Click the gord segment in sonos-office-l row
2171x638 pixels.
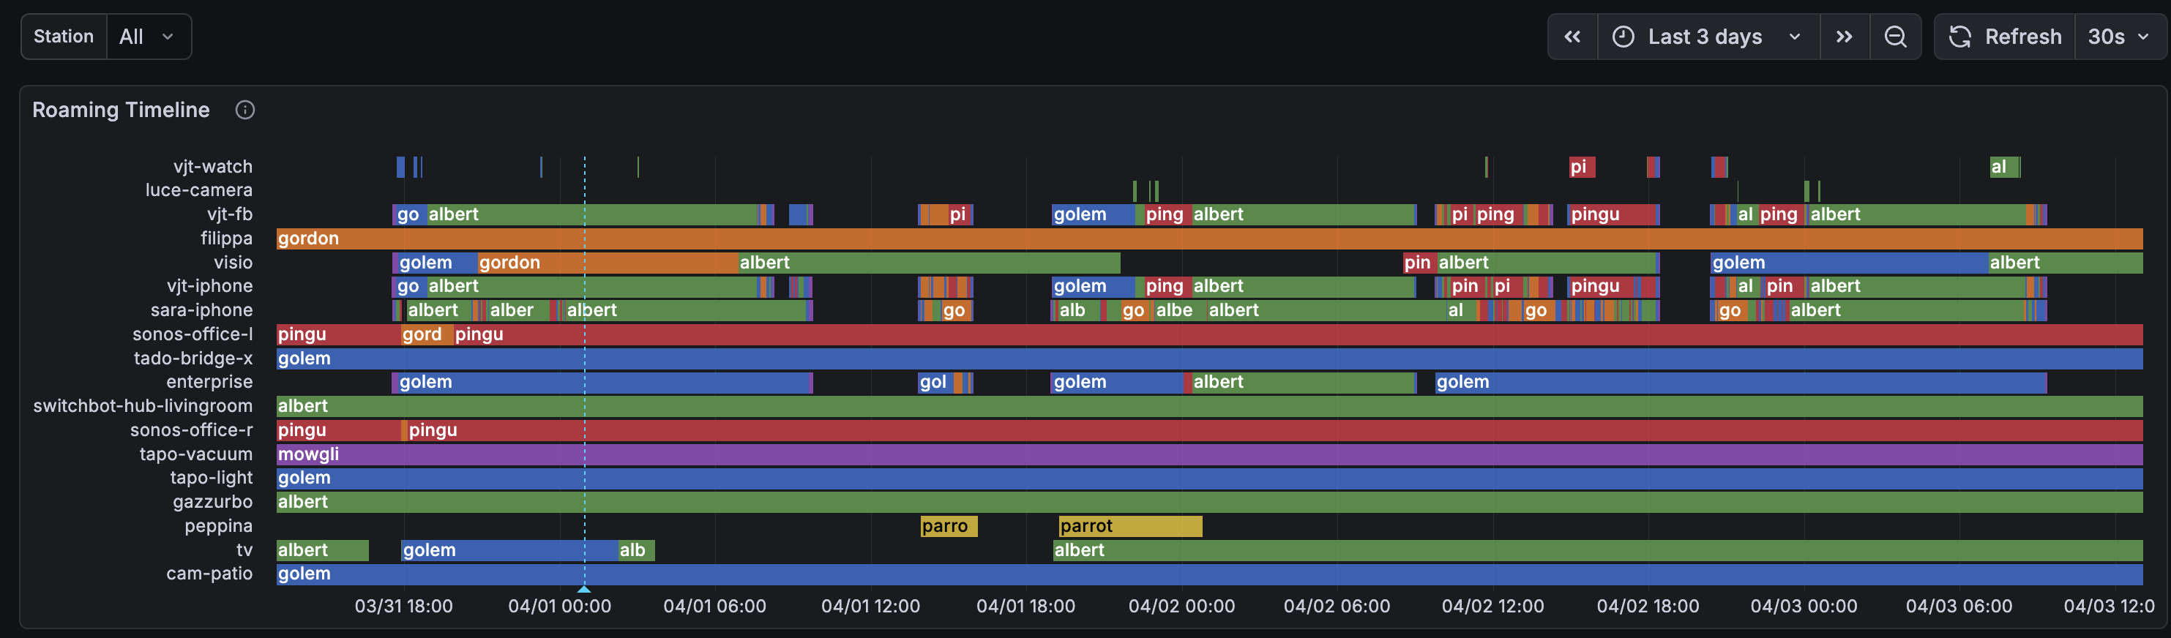[x=425, y=334]
